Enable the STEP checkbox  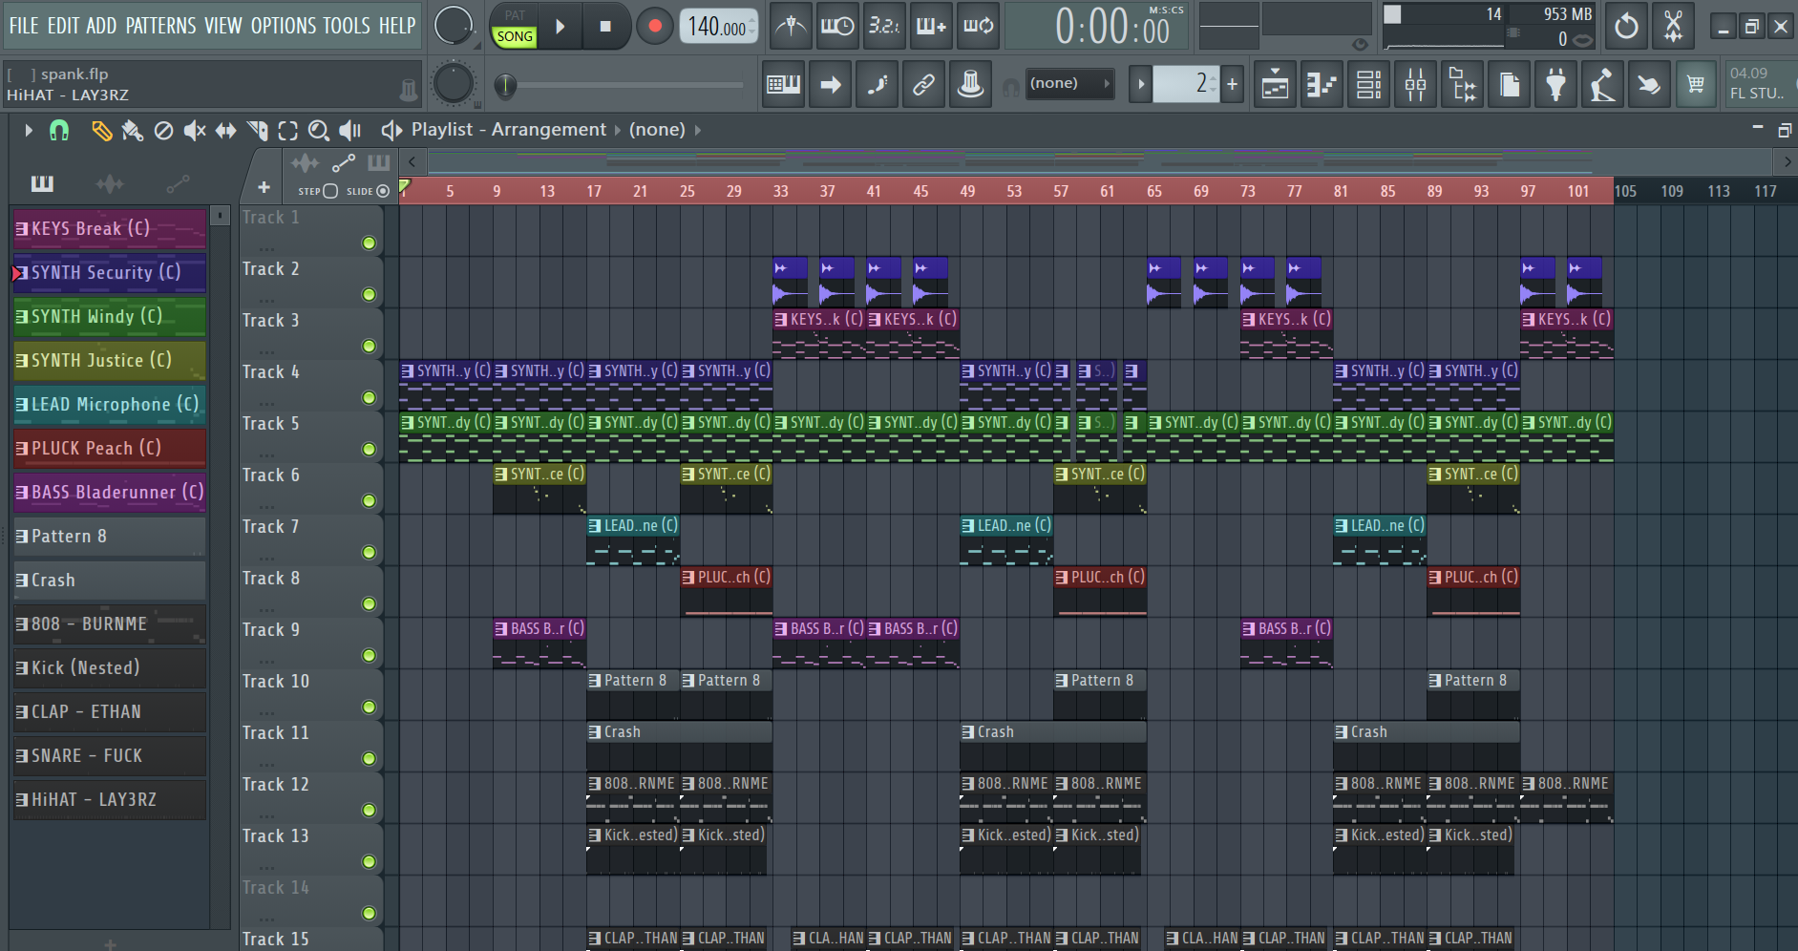click(x=330, y=191)
